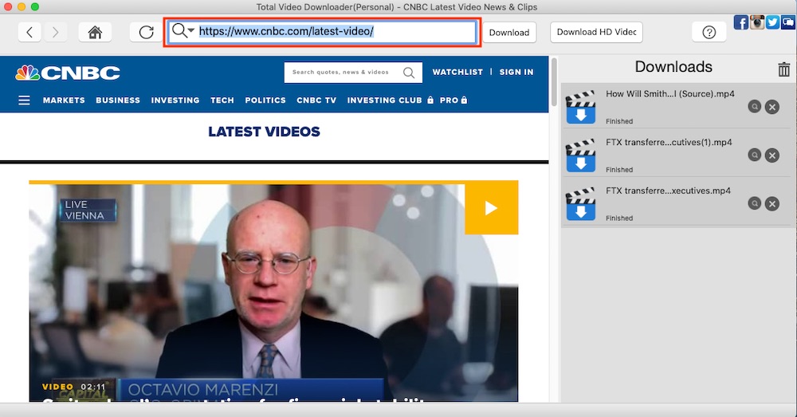
Task: Click the 'FTX transferre...cutives(1).mp4' filename
Action: (x=669, y=143)
